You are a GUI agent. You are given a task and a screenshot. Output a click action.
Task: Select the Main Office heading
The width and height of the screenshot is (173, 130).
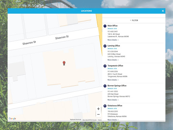click(113, 26)
